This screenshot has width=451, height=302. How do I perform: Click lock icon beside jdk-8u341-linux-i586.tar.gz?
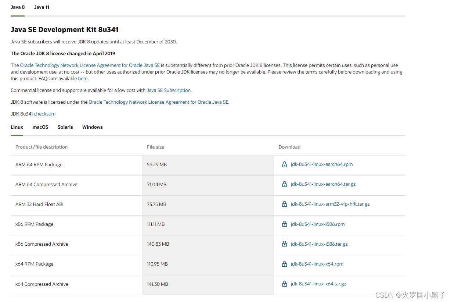coord(284,244)
